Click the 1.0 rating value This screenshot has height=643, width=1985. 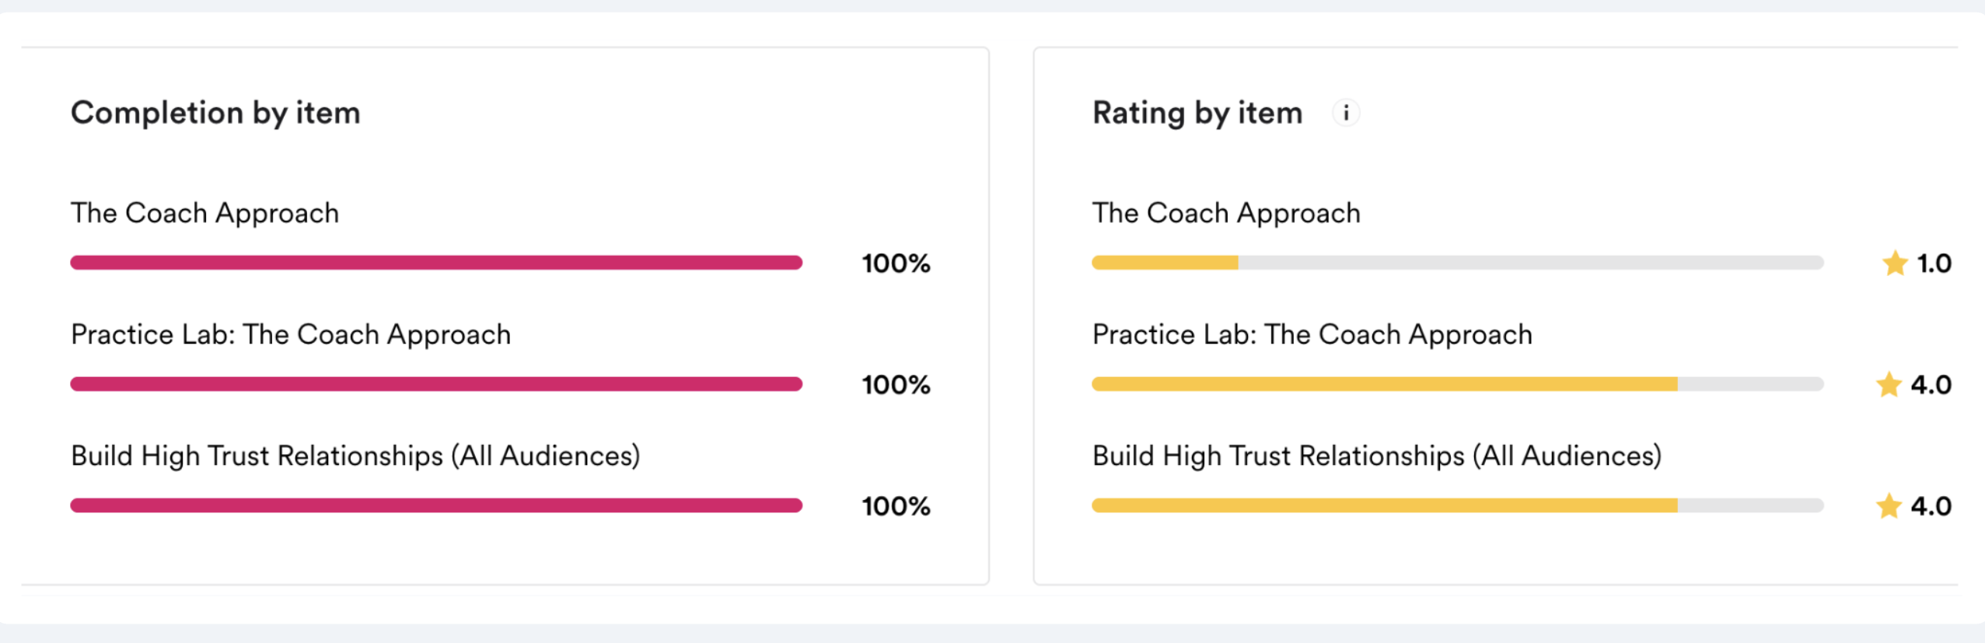1934,264
